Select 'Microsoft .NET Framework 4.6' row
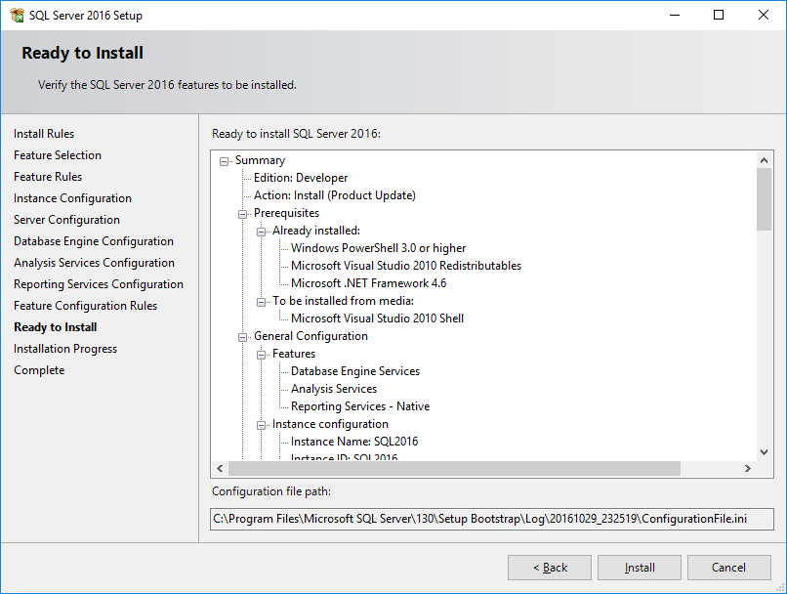Viewport: 787px width, 594px height. click(x=368, y=283)
